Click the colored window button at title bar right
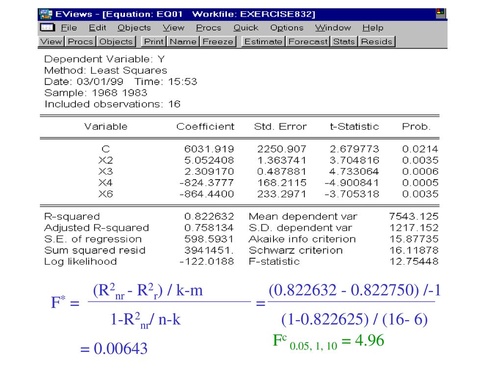This screenshot has width=502, height=377. point(441,13)
